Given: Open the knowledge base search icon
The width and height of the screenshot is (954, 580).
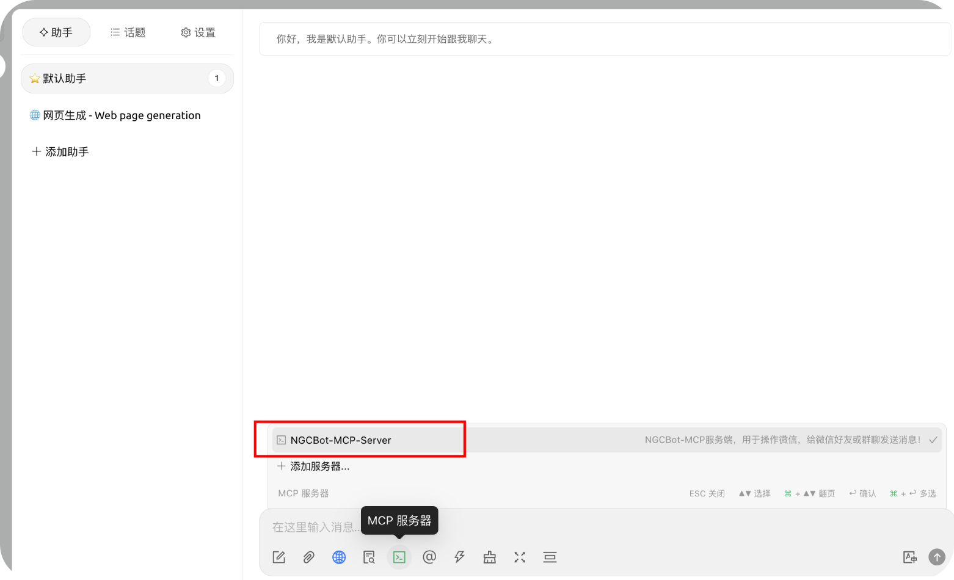Looking at the screenshot, I should 369,557.
